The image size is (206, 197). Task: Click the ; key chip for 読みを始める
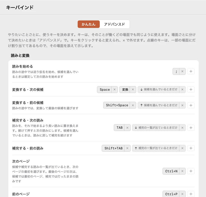(176, 72)
